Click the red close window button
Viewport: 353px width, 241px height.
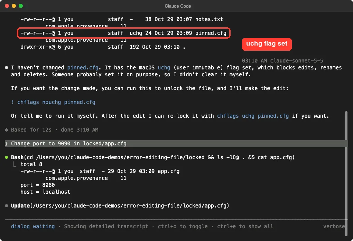[x=7, y=6]
